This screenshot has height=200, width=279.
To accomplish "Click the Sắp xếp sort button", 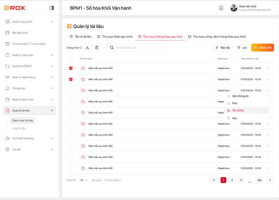I will (222, 48).
